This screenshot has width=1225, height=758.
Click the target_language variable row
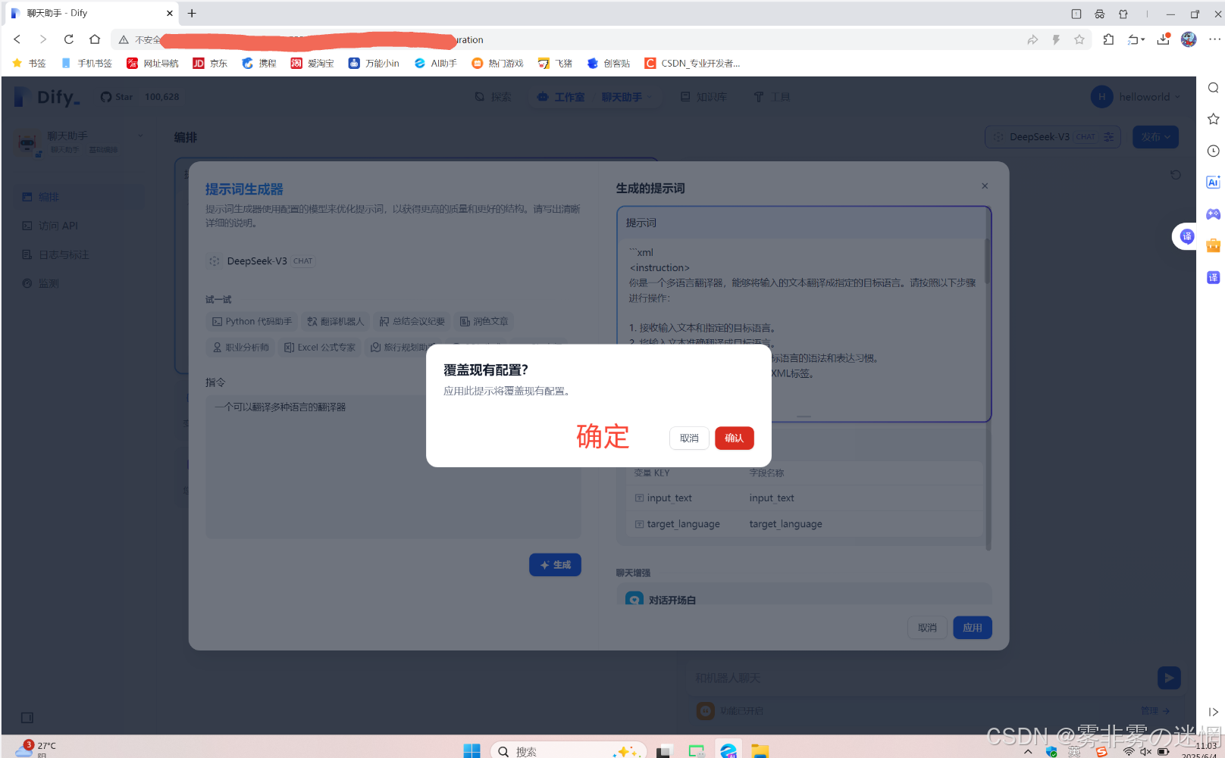click(804, 524)
